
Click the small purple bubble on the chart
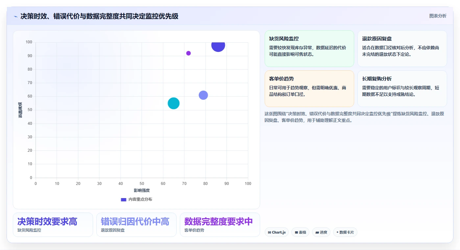[x=188, y=53]
